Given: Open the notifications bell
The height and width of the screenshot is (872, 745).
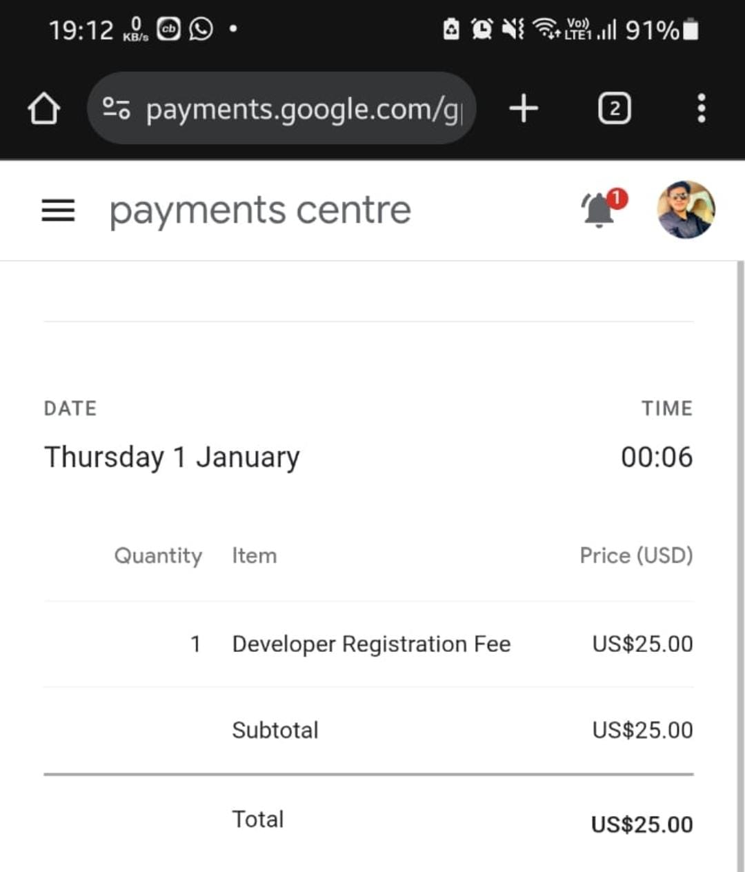Looking at the screenshot, I should pyautogui.click(x=600, y=209).
